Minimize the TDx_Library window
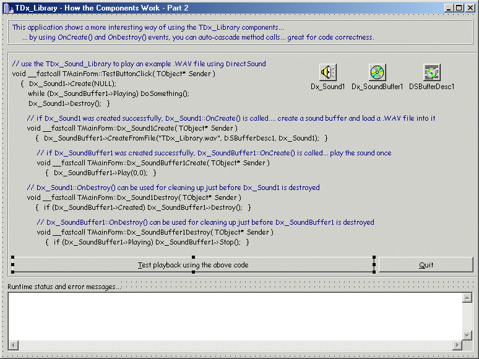Image resolution: width=479 pixels, height=359 pixels. [x=448, y=7]
